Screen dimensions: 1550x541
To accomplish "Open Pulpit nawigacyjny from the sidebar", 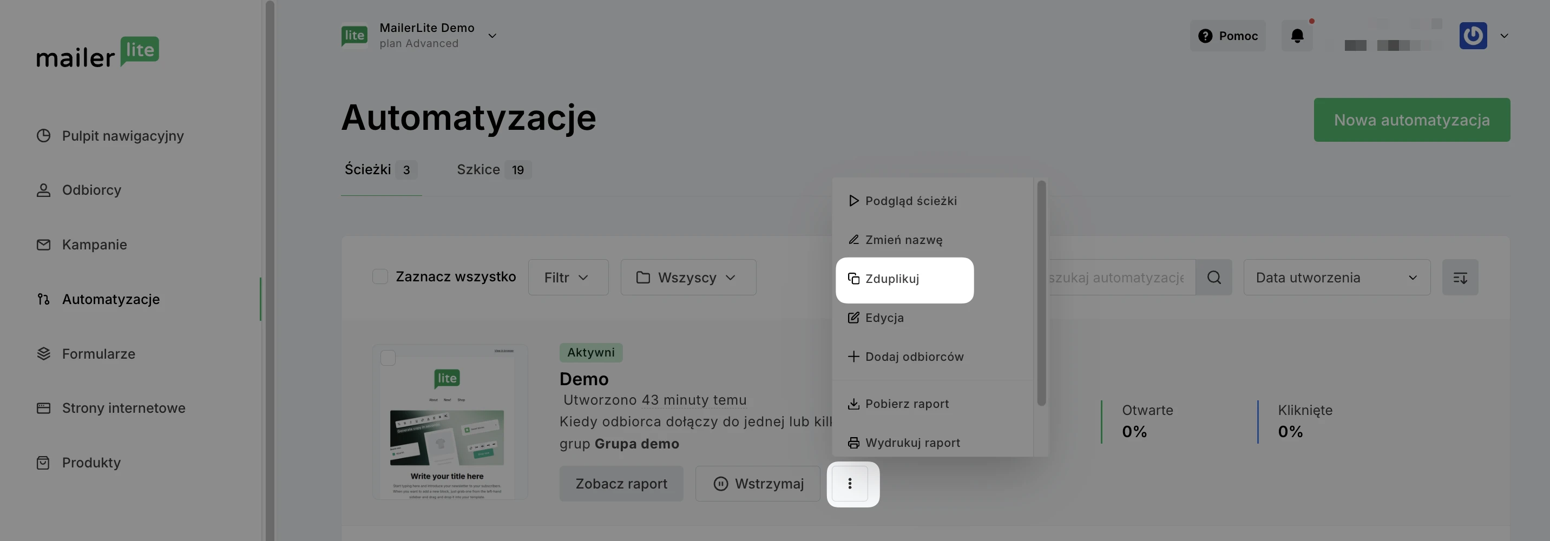I will click(122, 136).
